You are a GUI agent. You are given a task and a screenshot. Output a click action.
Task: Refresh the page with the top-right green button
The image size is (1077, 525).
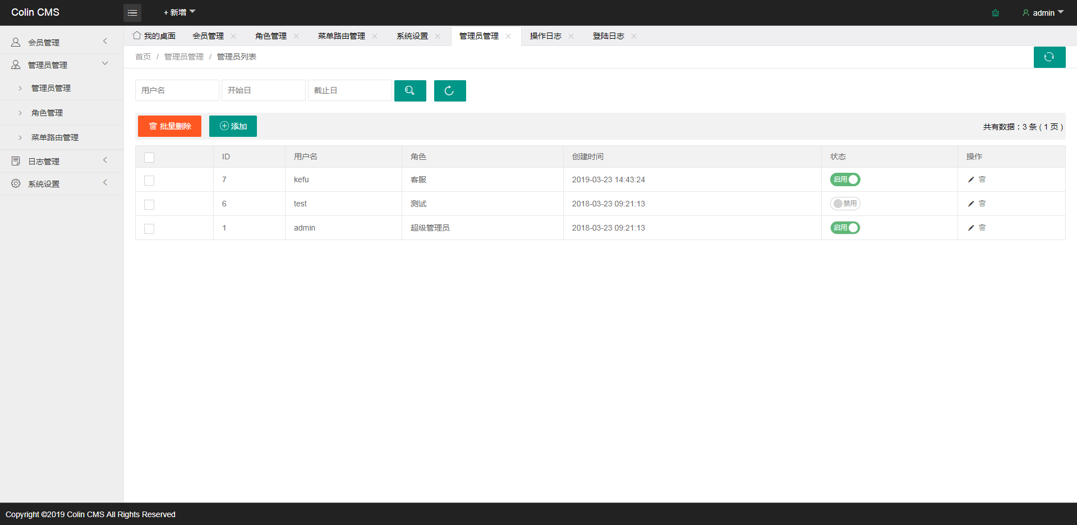coord(1050,57)
